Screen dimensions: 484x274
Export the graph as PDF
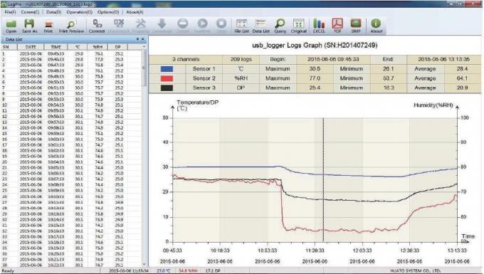tap(337, 26)
